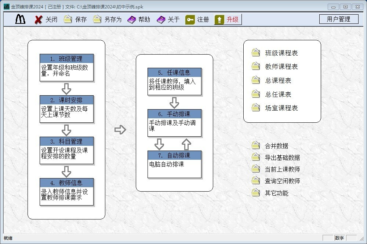The height and width of the screenshot is (244, 367).
Task: Click the 注册 key icon
Action: pos(190,20)
